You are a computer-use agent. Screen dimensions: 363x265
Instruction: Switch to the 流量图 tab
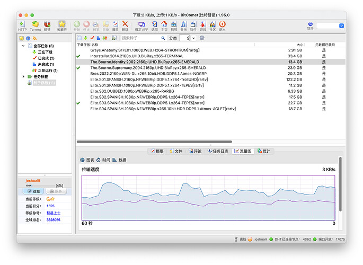pyautogui.click(x=243, y=151)
